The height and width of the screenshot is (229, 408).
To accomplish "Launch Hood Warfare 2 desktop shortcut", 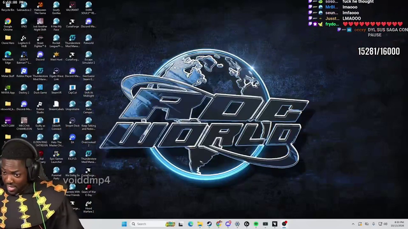I will point(89,206).
